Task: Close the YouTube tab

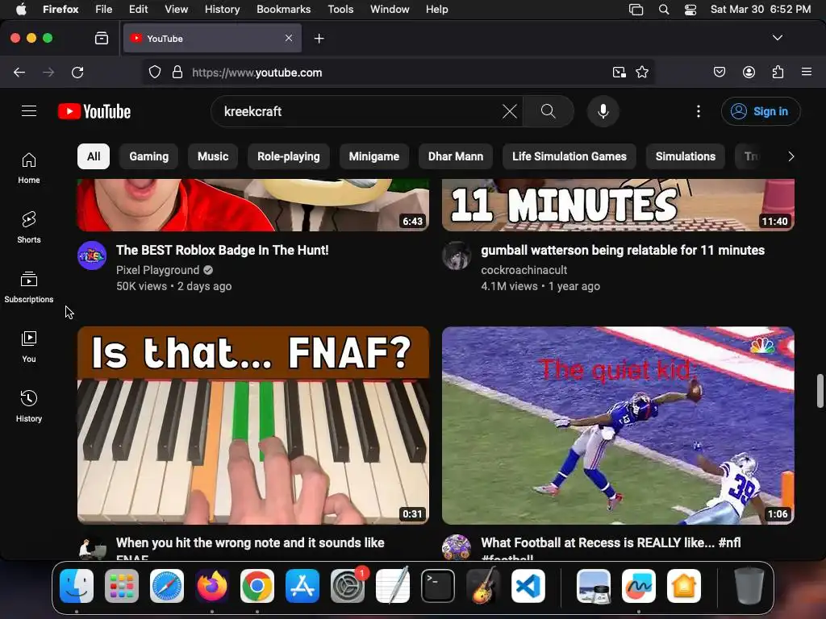Action: click(x=289, y=38)
